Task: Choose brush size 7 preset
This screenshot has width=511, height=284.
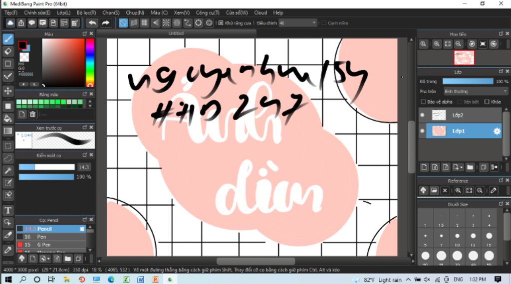Action: point(441,239)
